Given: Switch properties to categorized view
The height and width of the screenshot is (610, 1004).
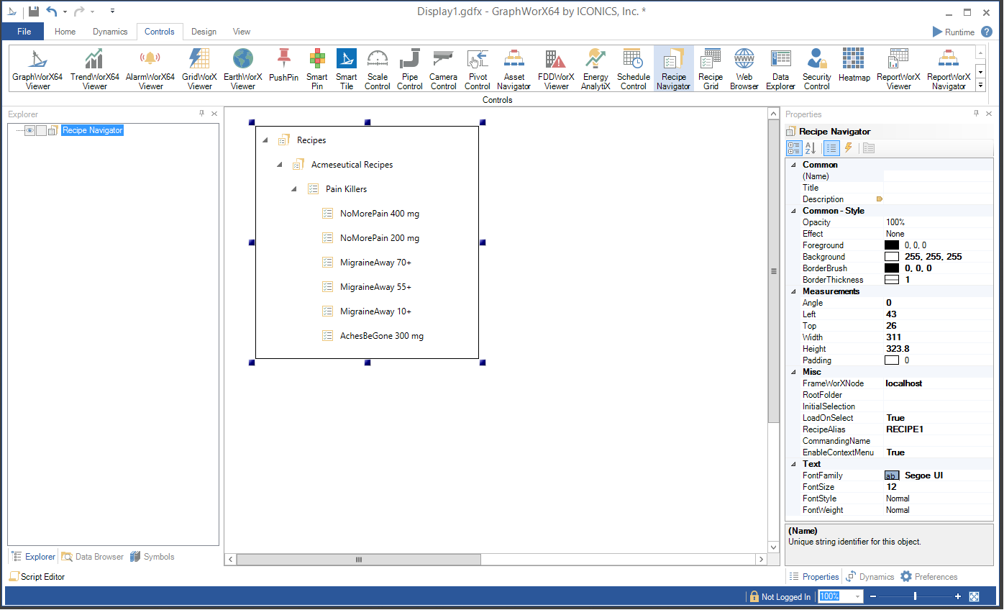Looking at the screenshot, I should 794,148.
